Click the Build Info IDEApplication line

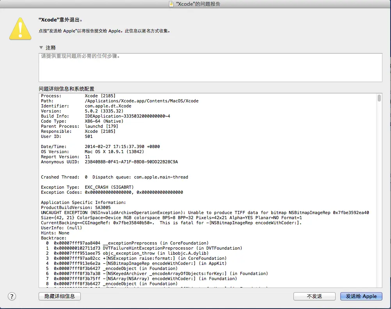coord(105,116)
